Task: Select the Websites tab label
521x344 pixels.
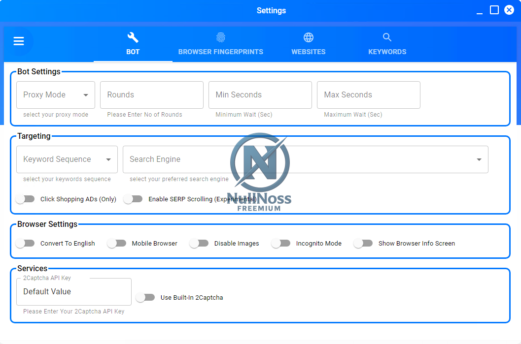Action: tap(309, 52)
